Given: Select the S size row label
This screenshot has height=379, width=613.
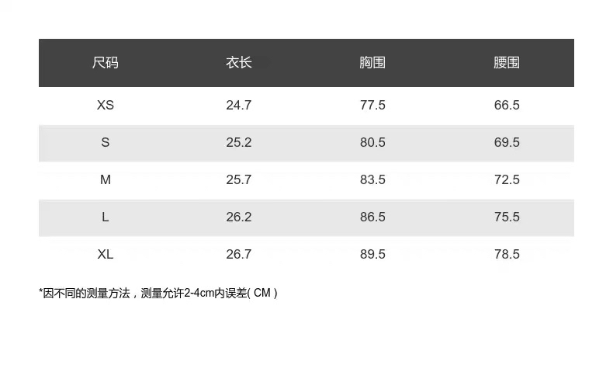Looking at the screenshot, I should [106, 142].
